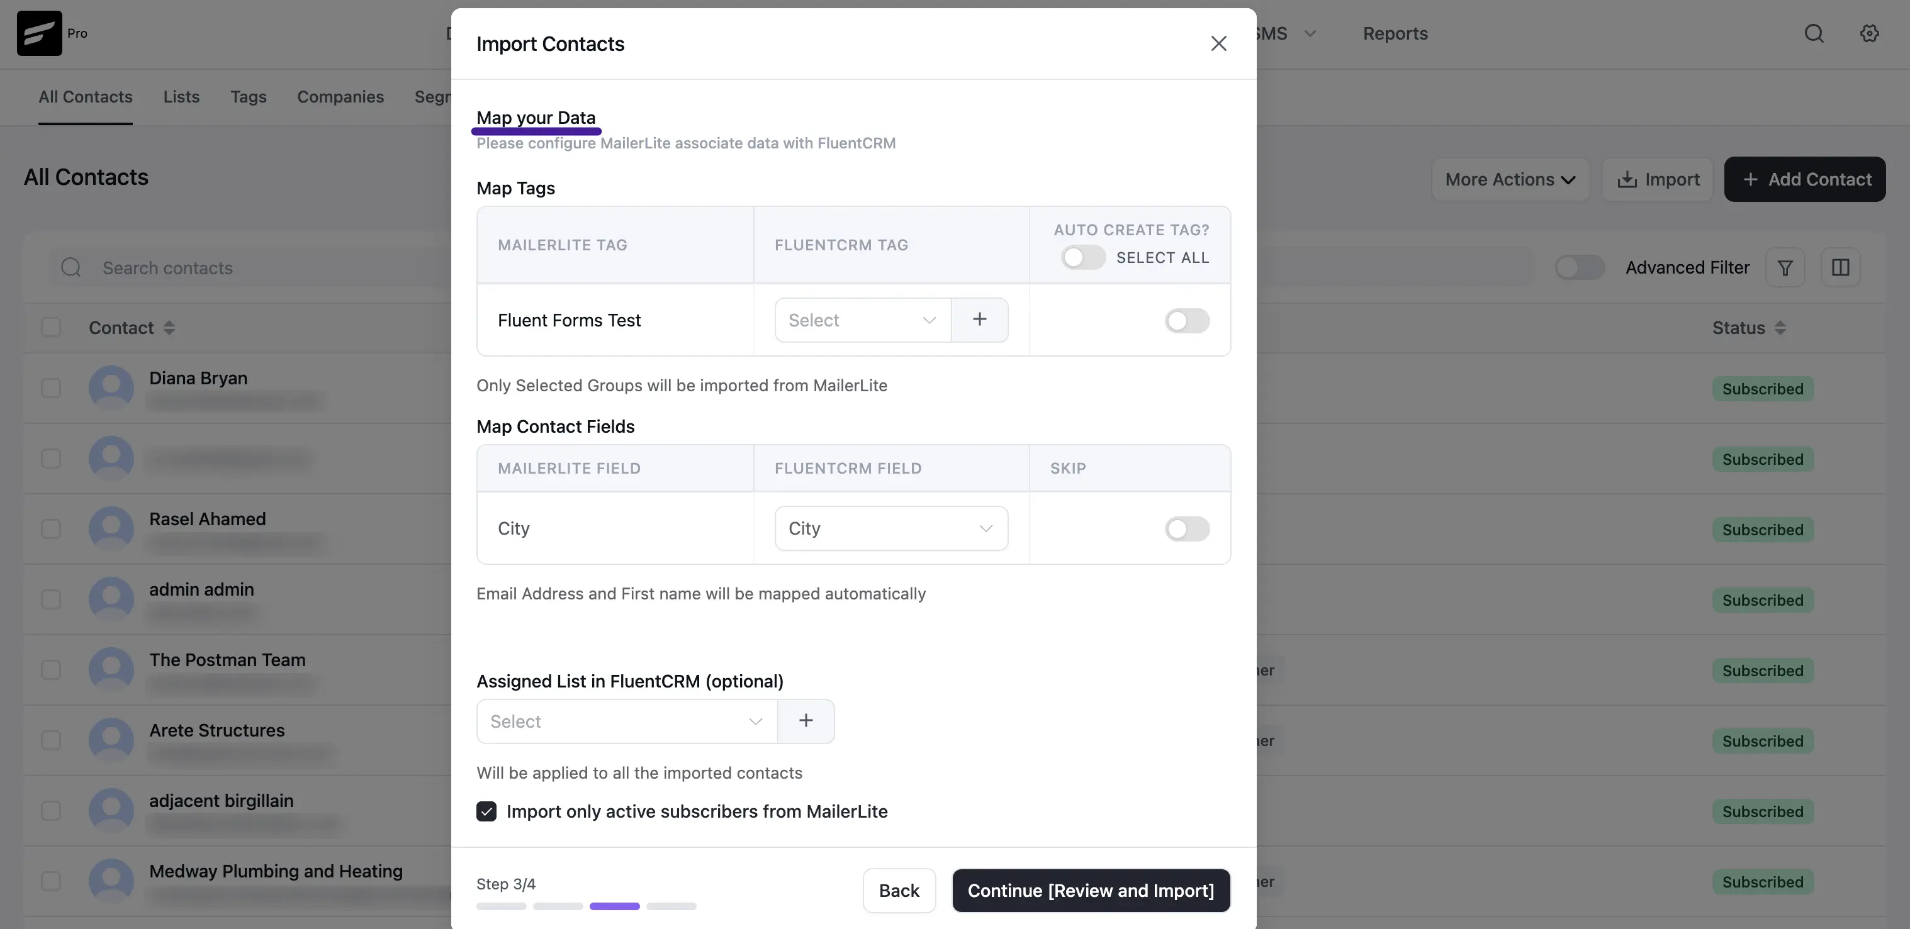Screen dimensions: 1910x929
Task: Click the fourth step progress segment
Action: [x=671, y=906]
